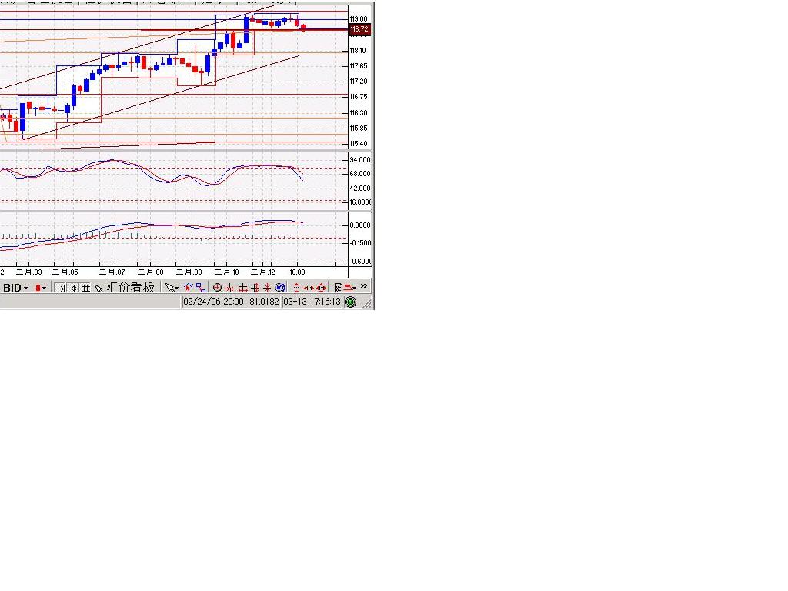Click the 119.00 price axis label
The height and width of the screenshot is (591, 788).
tap(359, 19)
